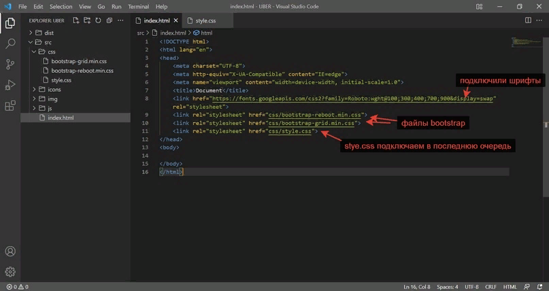This screenshot has height=291, width=549.
Task: Select index.html in the Explorer tree
Action: coord(76,118)
